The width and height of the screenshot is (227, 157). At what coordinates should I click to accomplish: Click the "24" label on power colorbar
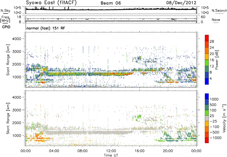click(x=212, y=48)
